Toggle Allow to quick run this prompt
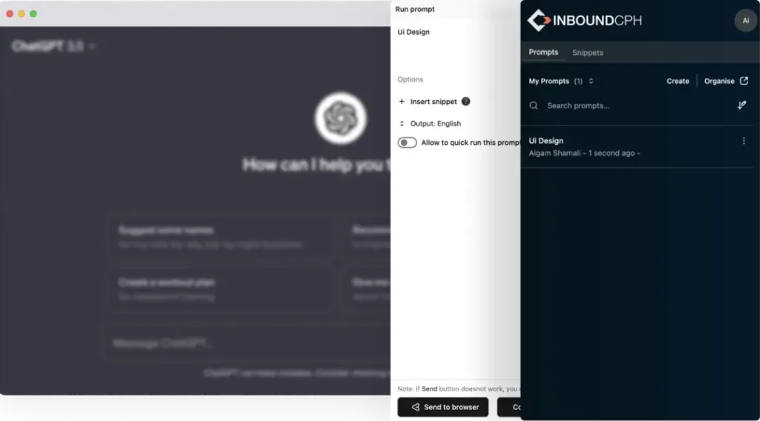Image resolution: width=760 pixels, height=421 pixels. tap(407, 143)
